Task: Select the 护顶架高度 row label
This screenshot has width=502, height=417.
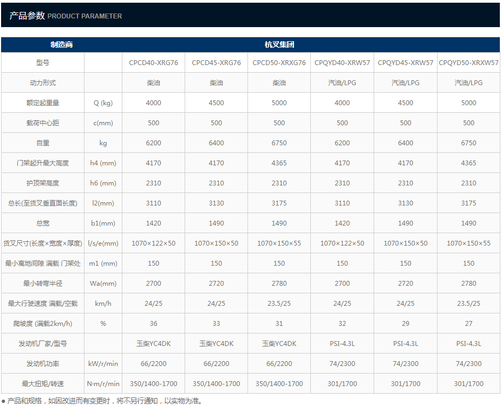Action: tap(43, 183)
